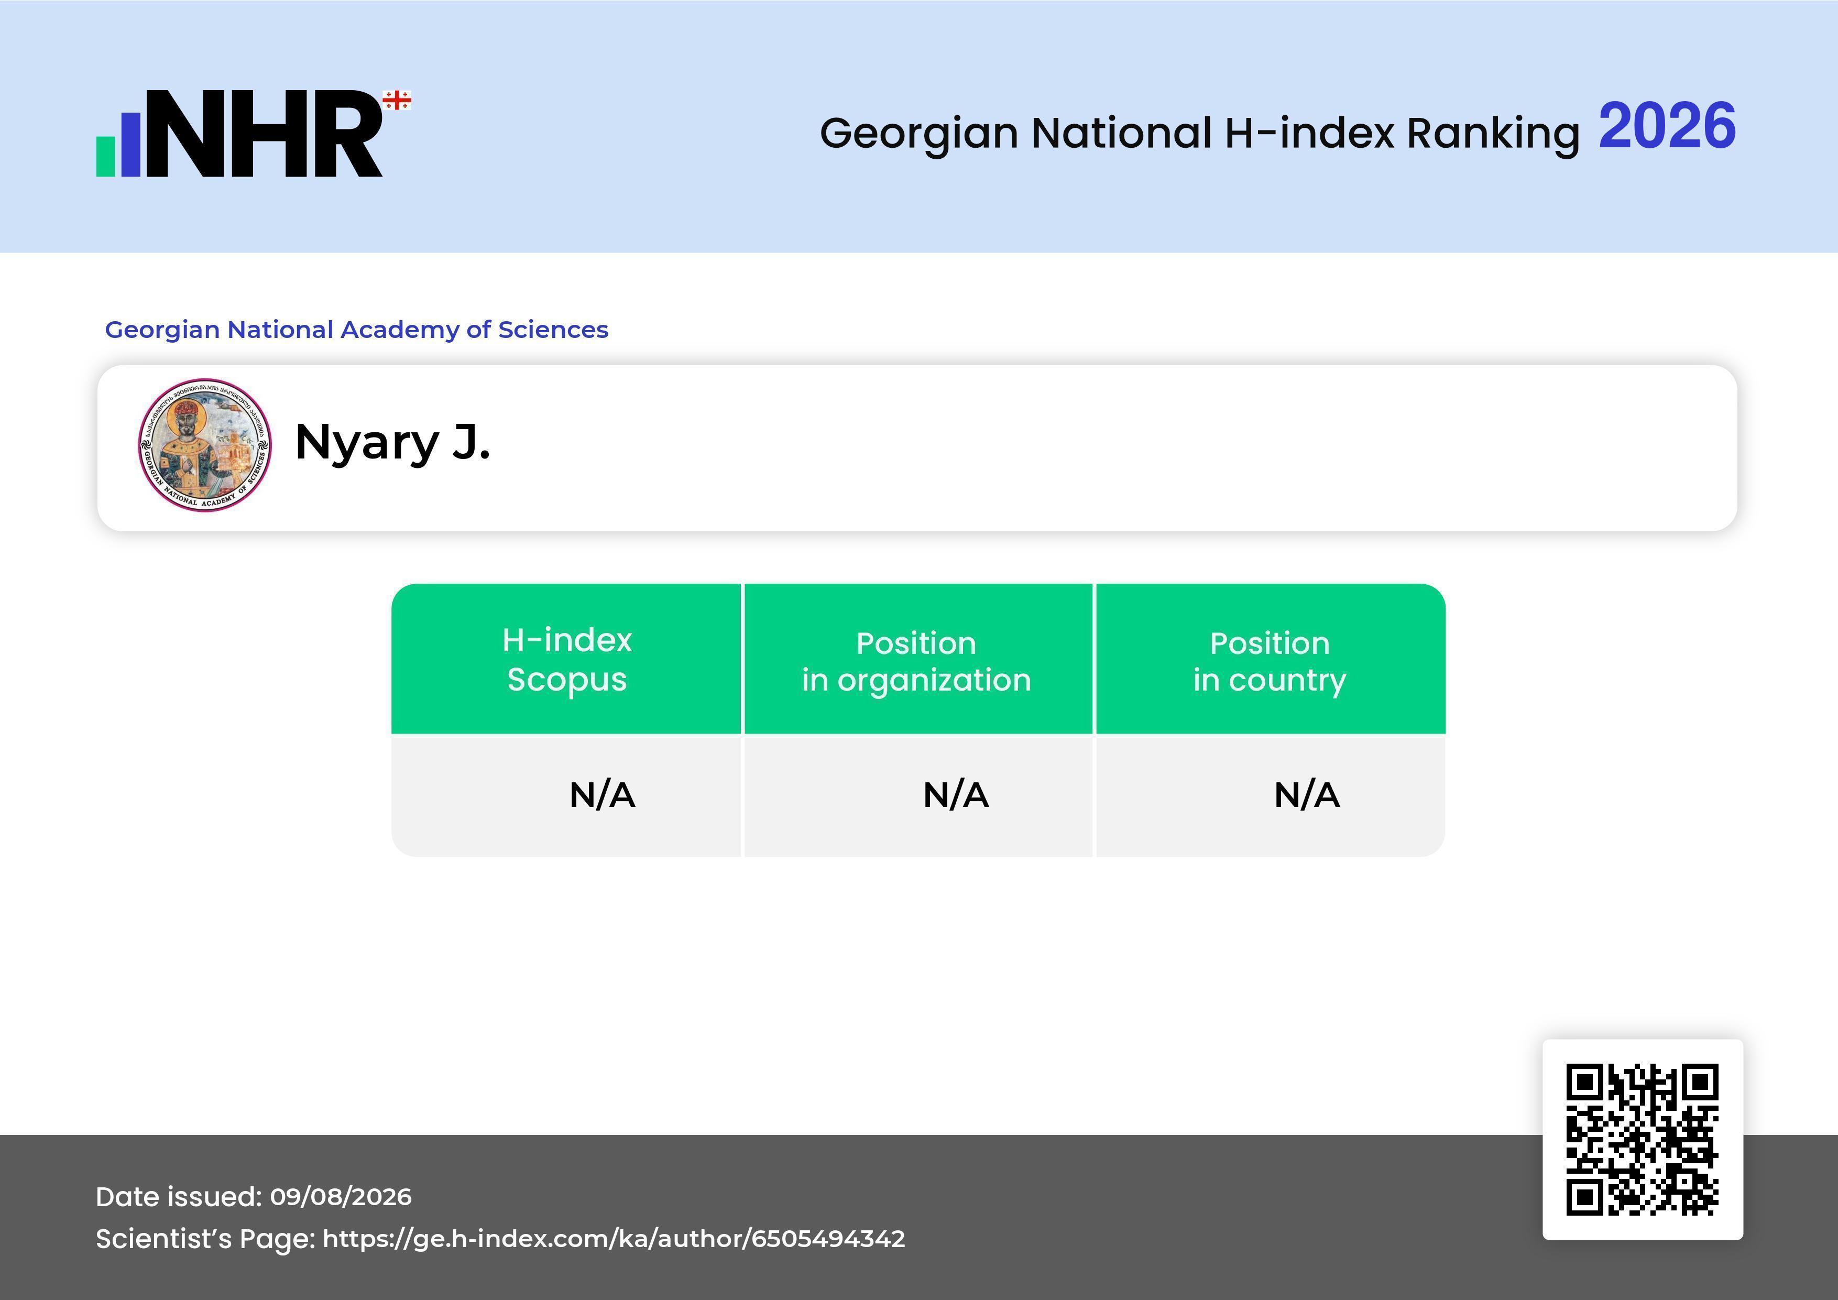Click the Georgian National Academy of Sciences label

(x=356, y=329)
